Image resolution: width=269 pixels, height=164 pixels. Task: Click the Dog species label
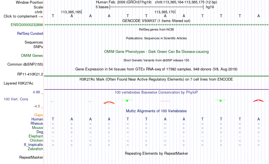pyautogui.click(x=40, y=132)
